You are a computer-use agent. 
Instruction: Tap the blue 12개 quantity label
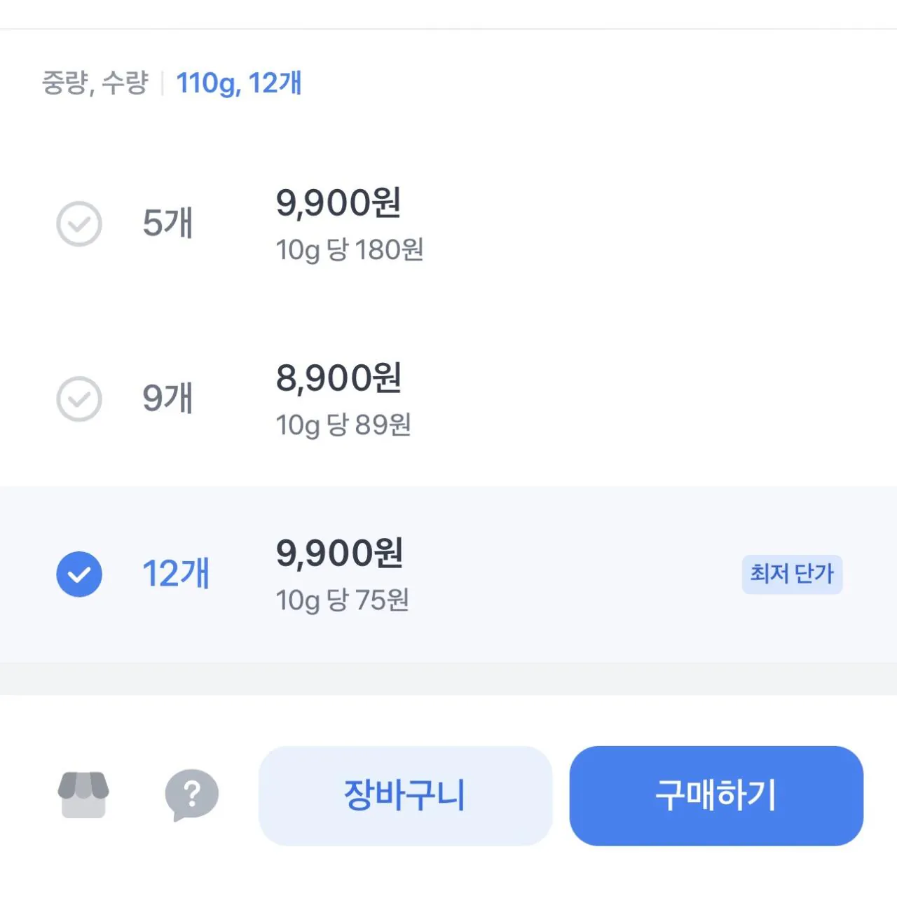tap(176, 574)
